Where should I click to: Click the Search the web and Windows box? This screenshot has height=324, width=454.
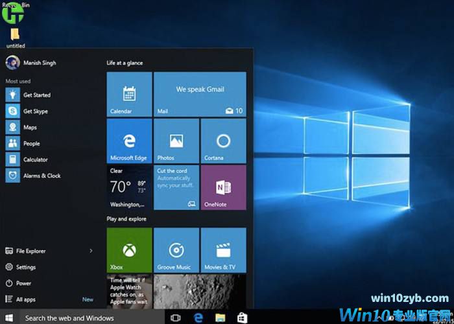click(92, 318)
